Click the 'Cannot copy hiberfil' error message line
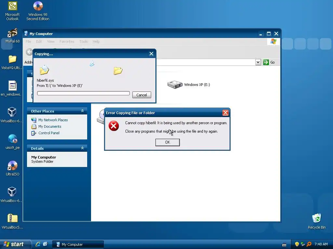This screenshot has width=333, height=249. coord(176,123)
